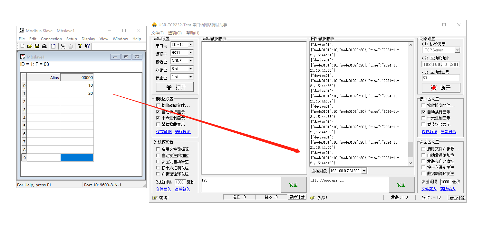
Task: Click the context help pointer icon
Action: coord(87,46)
